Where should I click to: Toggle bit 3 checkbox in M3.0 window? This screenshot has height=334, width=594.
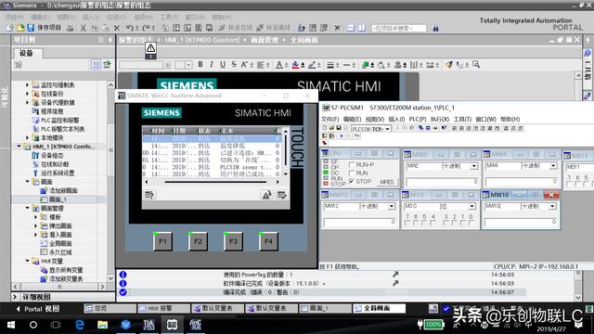(445, 224)
